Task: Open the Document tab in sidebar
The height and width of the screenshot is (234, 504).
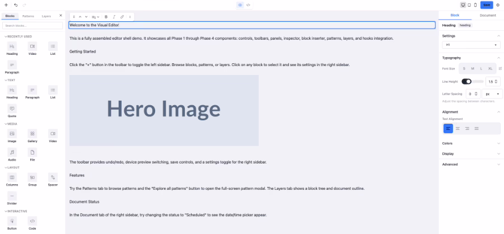Action: [x=487, y=16]
